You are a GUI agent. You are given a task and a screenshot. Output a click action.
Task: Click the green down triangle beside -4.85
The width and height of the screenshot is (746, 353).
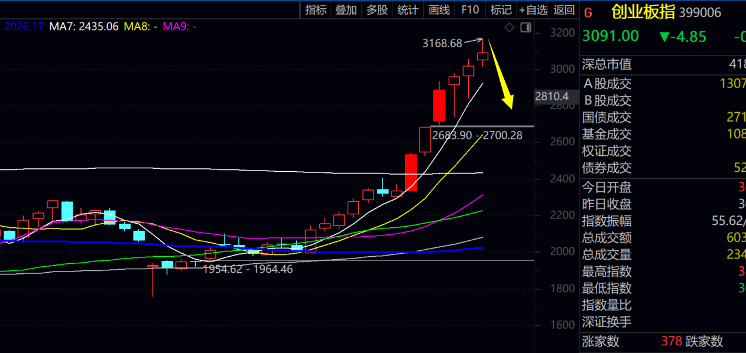point(664,37)
